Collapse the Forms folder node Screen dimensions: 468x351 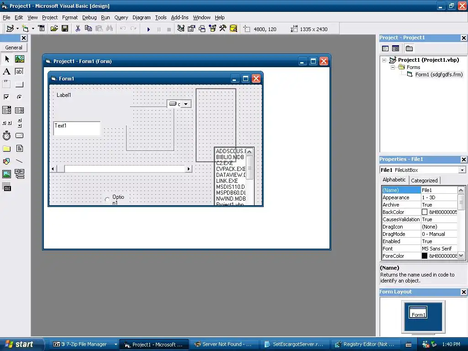tap(393, 68)
